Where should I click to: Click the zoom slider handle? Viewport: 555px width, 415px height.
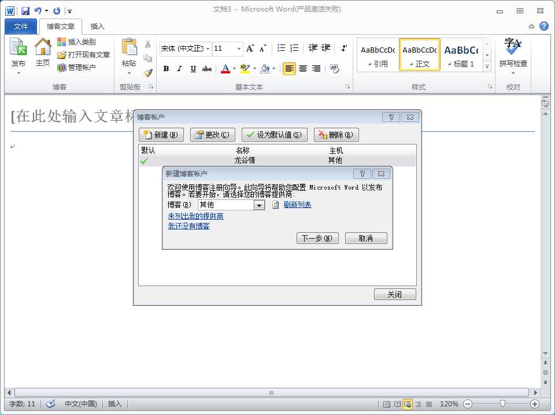pyautogui.click(x=502, y=403)
